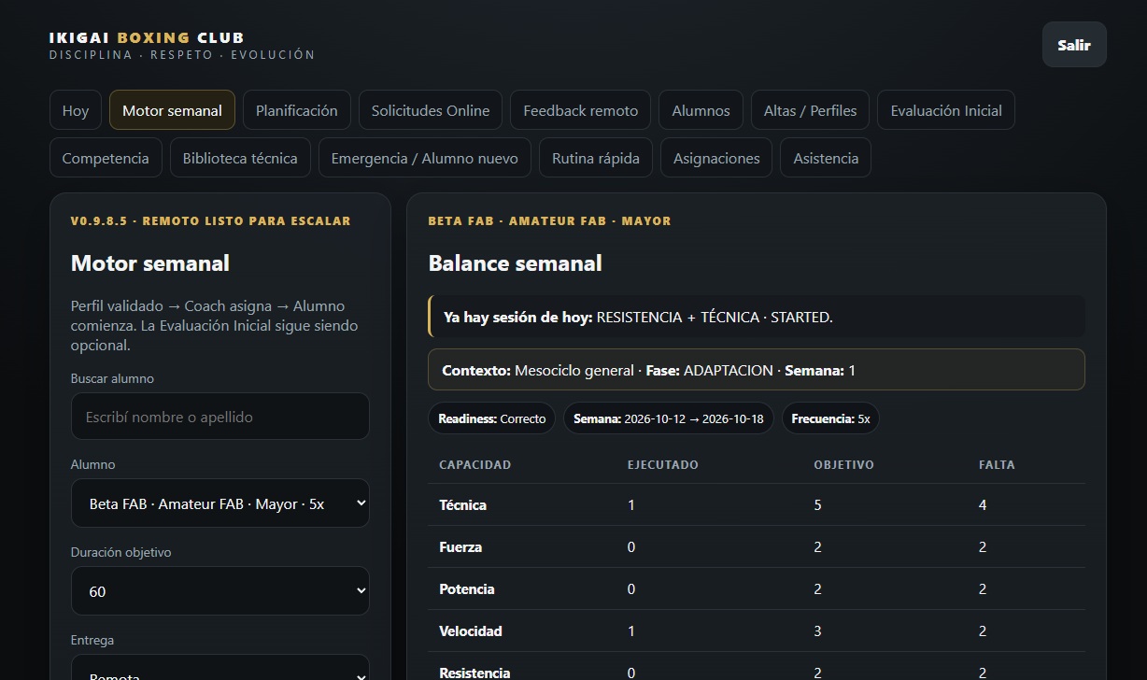Image resolution: width=1147 pixels, height=680 pixels.
Task: Select the Velocidad row label
Action: (471, 630)
